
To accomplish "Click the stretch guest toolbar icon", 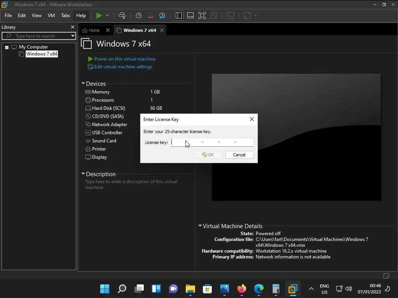I will (247, 16).
